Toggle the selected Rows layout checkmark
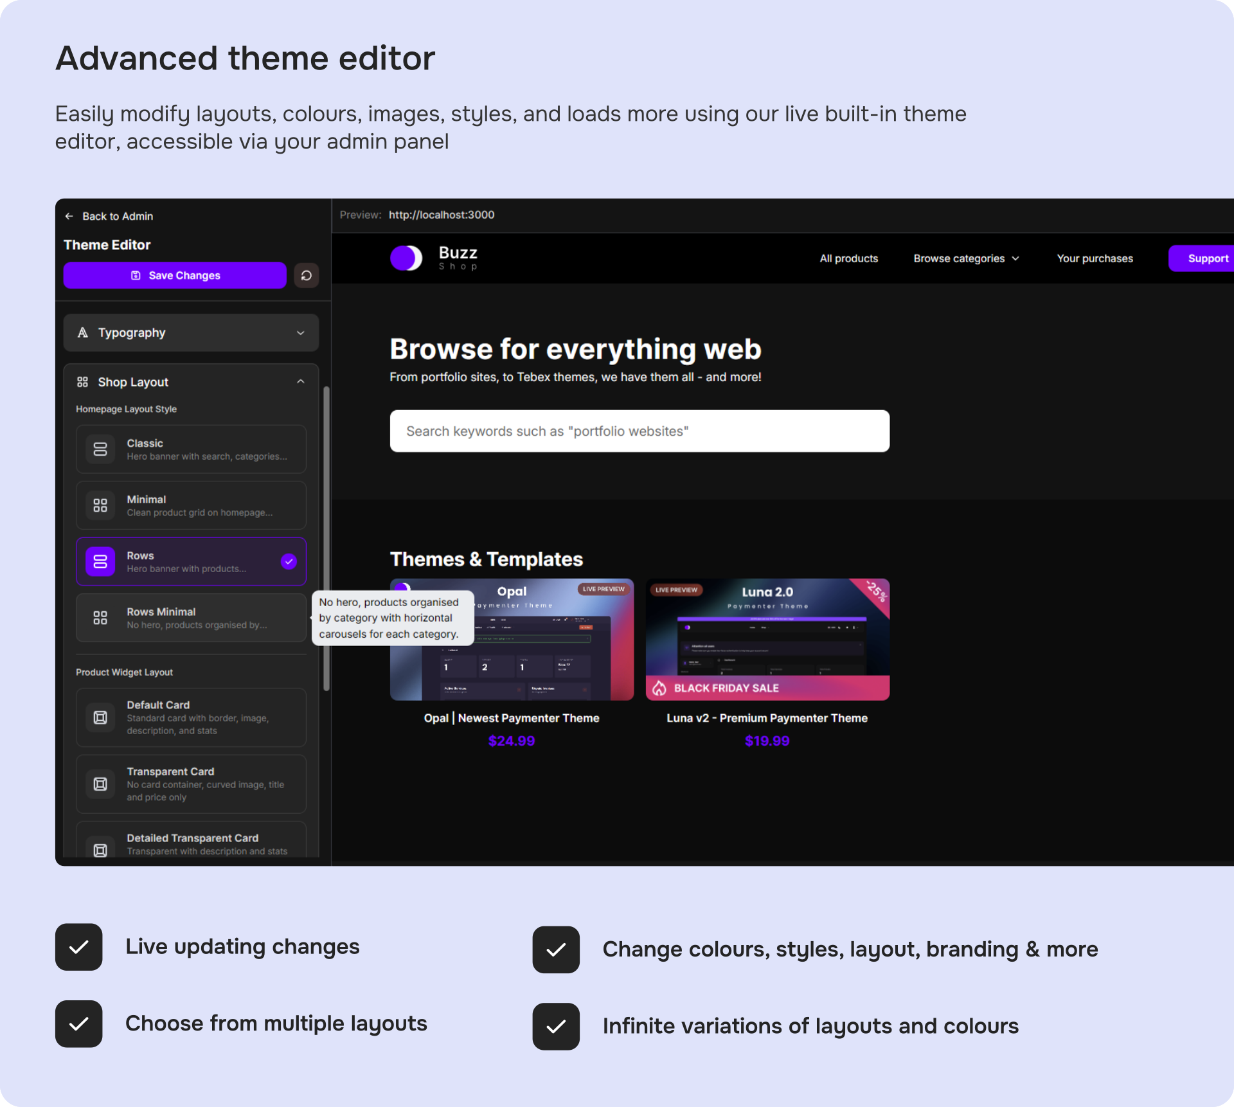This screenshot has width=1234, height=1107. click(x=289, y=561)
